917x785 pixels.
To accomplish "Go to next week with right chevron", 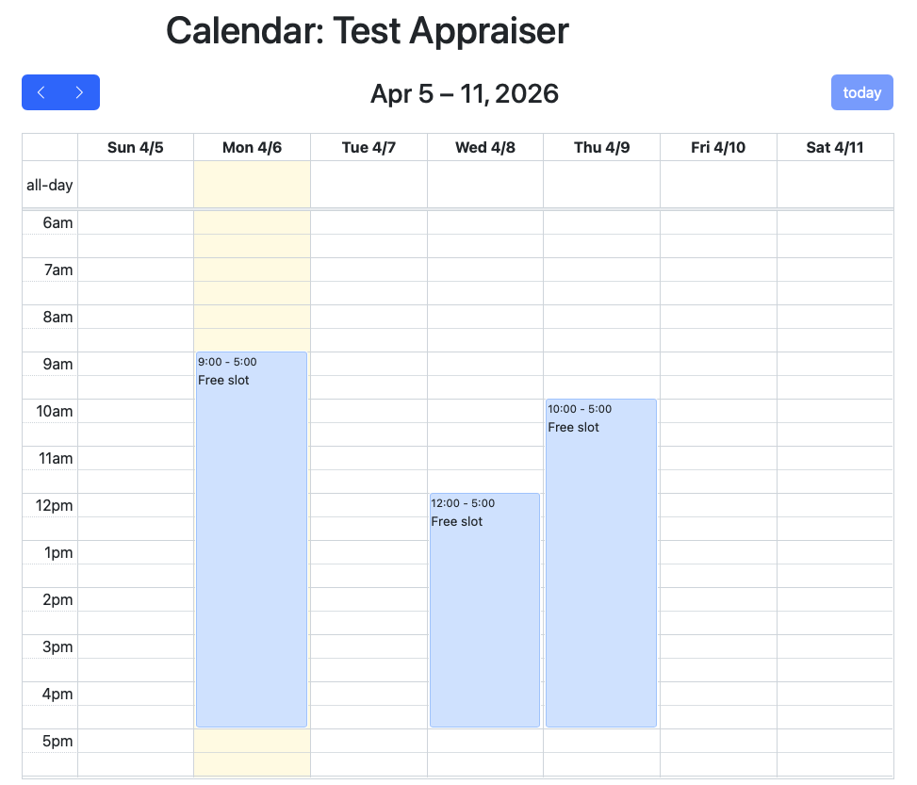I will point(80,92).
